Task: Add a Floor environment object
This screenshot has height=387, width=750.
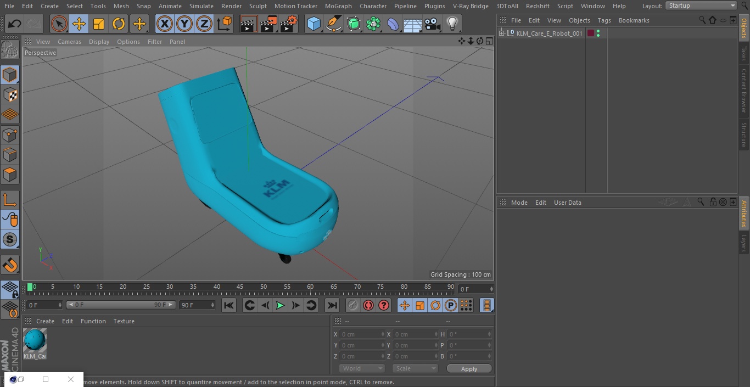Action: (412, 24)
